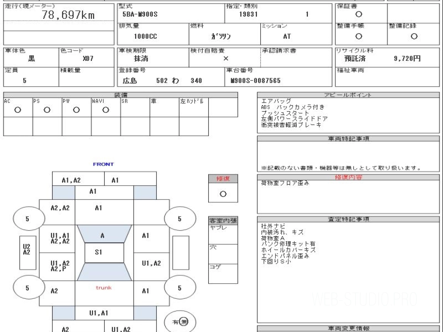
Task: Select designation number 19831
Action: click(x=248, y=15)
